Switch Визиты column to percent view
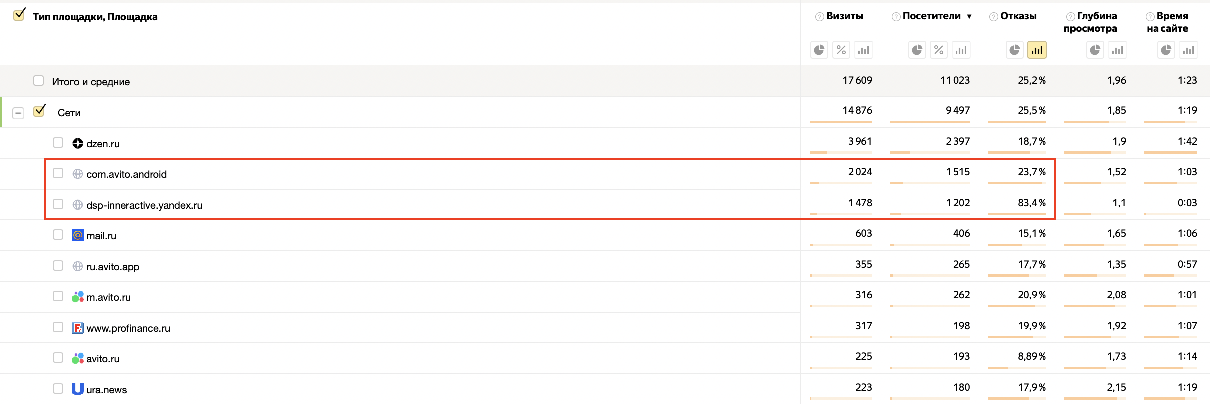Screen dimensions: 1210x404 click(841, 50)
